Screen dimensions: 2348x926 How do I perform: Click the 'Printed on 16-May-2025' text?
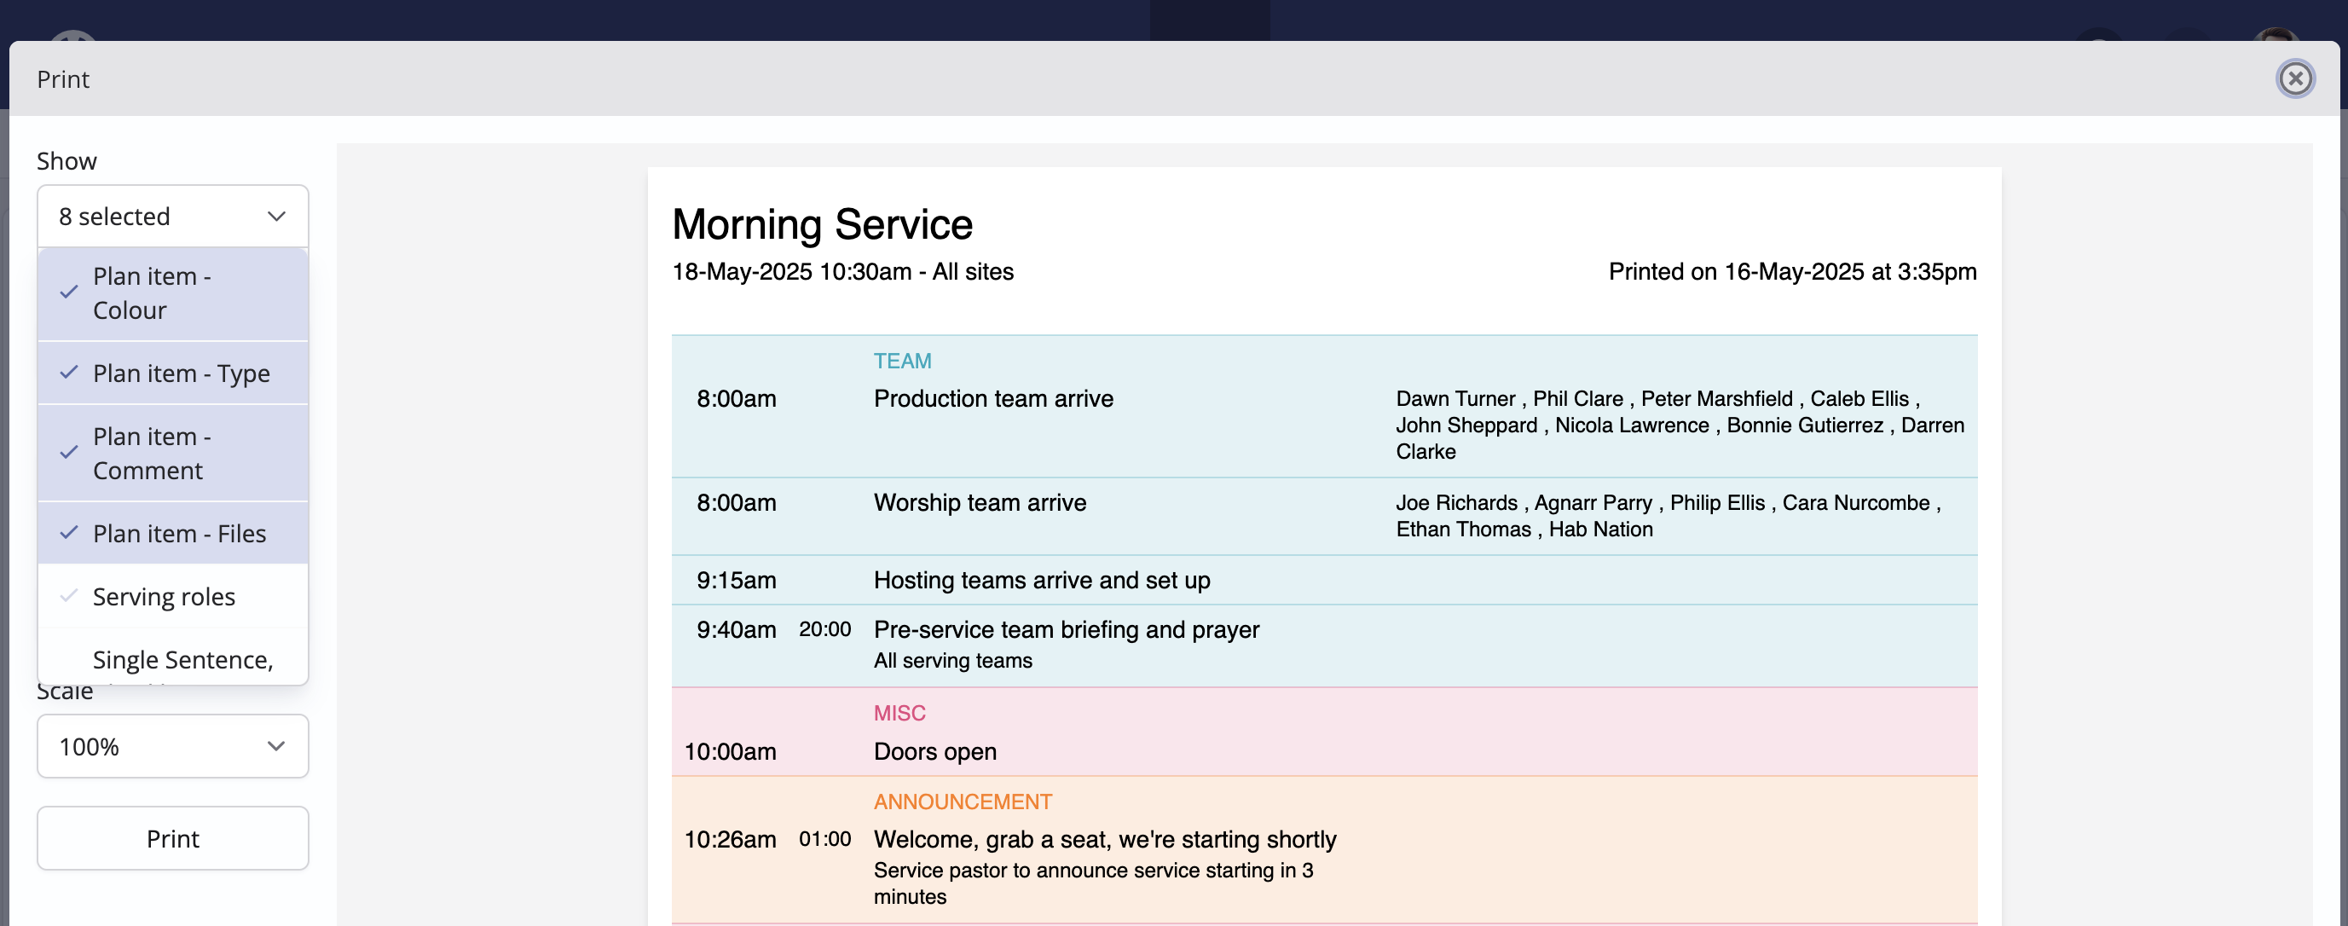click(x=1793, y=272)
